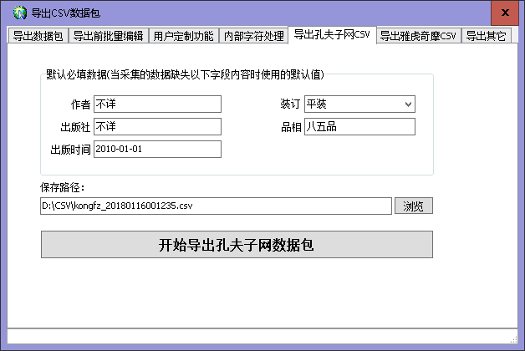Open the 导出前批量编辑 tab
This screenshot has width=525, height=351.
pyautogui.click(x=108, y=35)
